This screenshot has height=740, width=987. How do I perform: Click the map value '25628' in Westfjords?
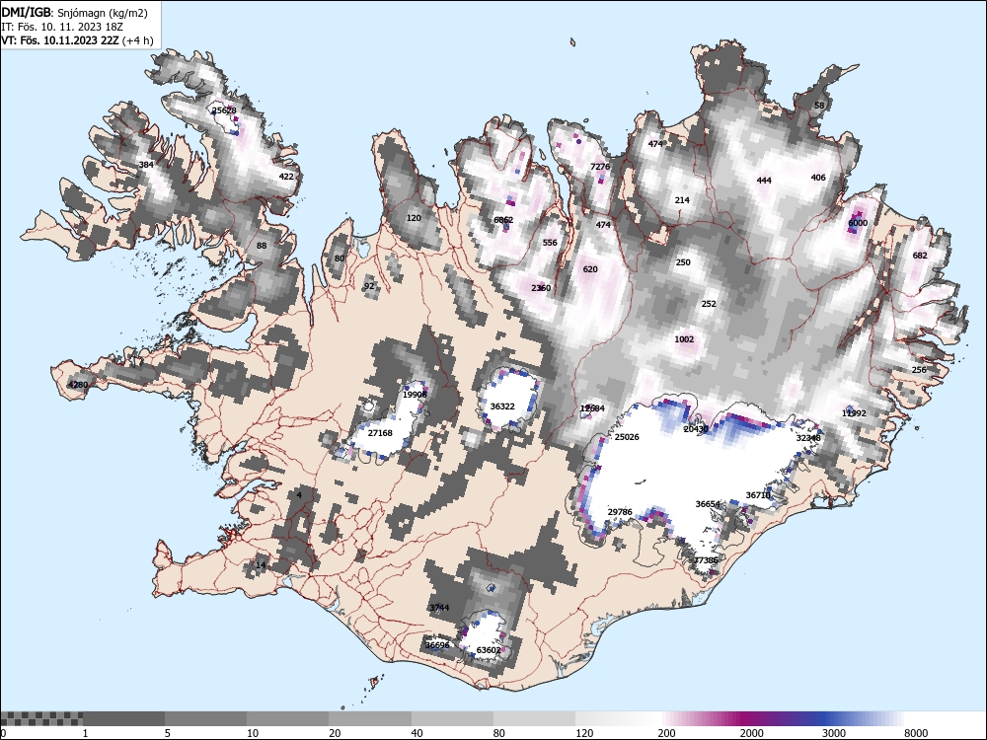point(224,111)
